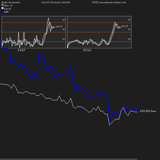
Task: Click the Slow D legend marker
Action: (3, 5)
